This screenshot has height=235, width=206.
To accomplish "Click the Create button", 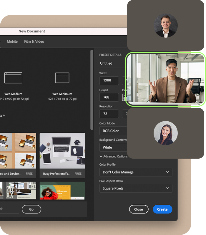I will (x=162, y=209).
